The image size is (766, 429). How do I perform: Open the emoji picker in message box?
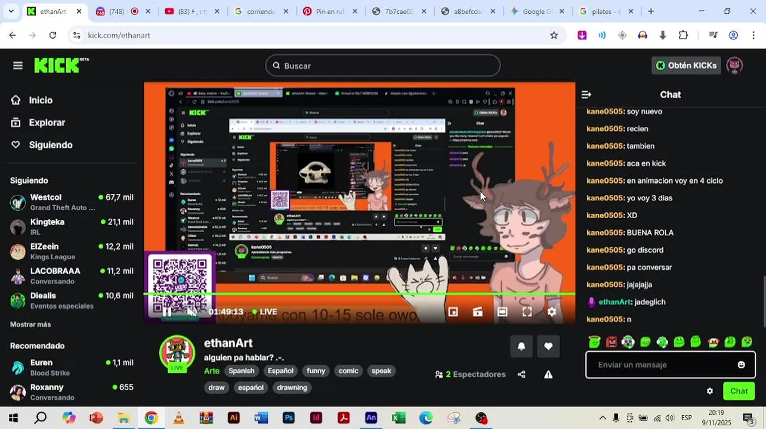[741, 365]
